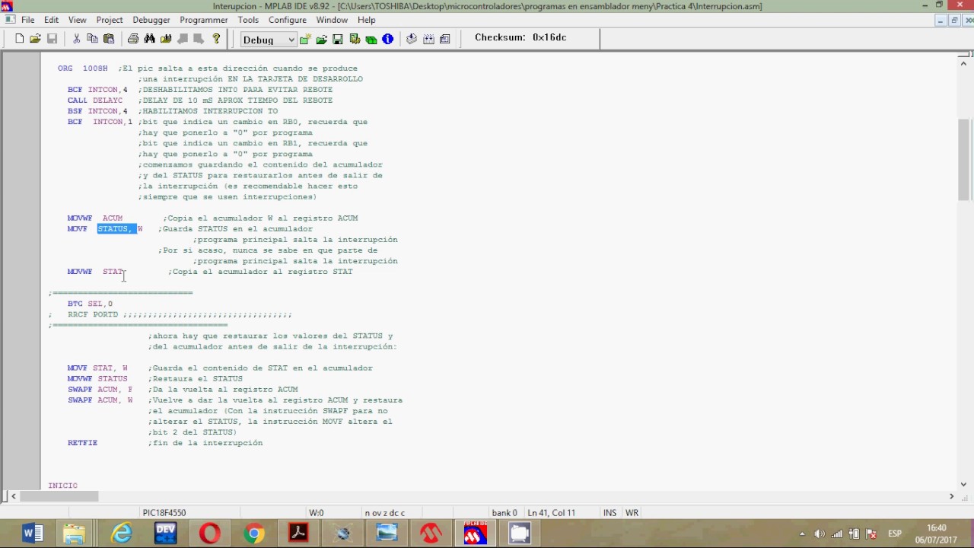Click the horizontal scrollbar right arrow

coord(951,496)
